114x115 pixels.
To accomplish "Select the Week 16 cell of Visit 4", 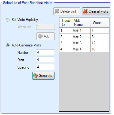I will click(100, 49).
